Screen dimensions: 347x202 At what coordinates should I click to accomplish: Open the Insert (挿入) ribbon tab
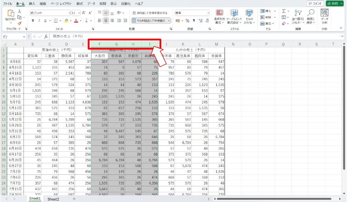tap(32, 3)
